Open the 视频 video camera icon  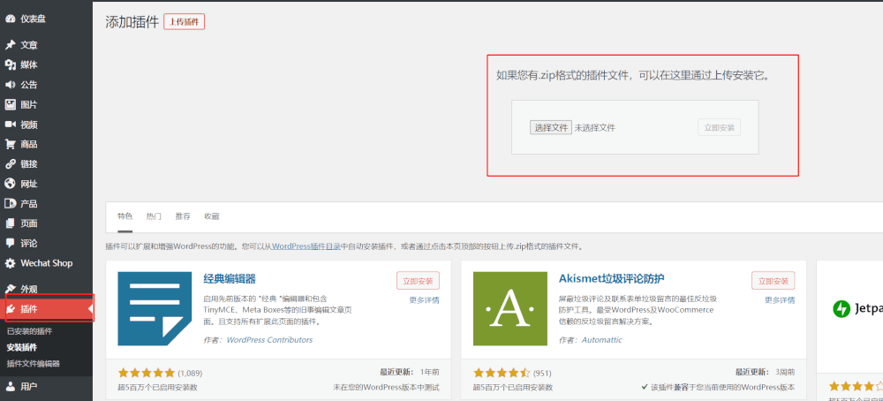11,125
